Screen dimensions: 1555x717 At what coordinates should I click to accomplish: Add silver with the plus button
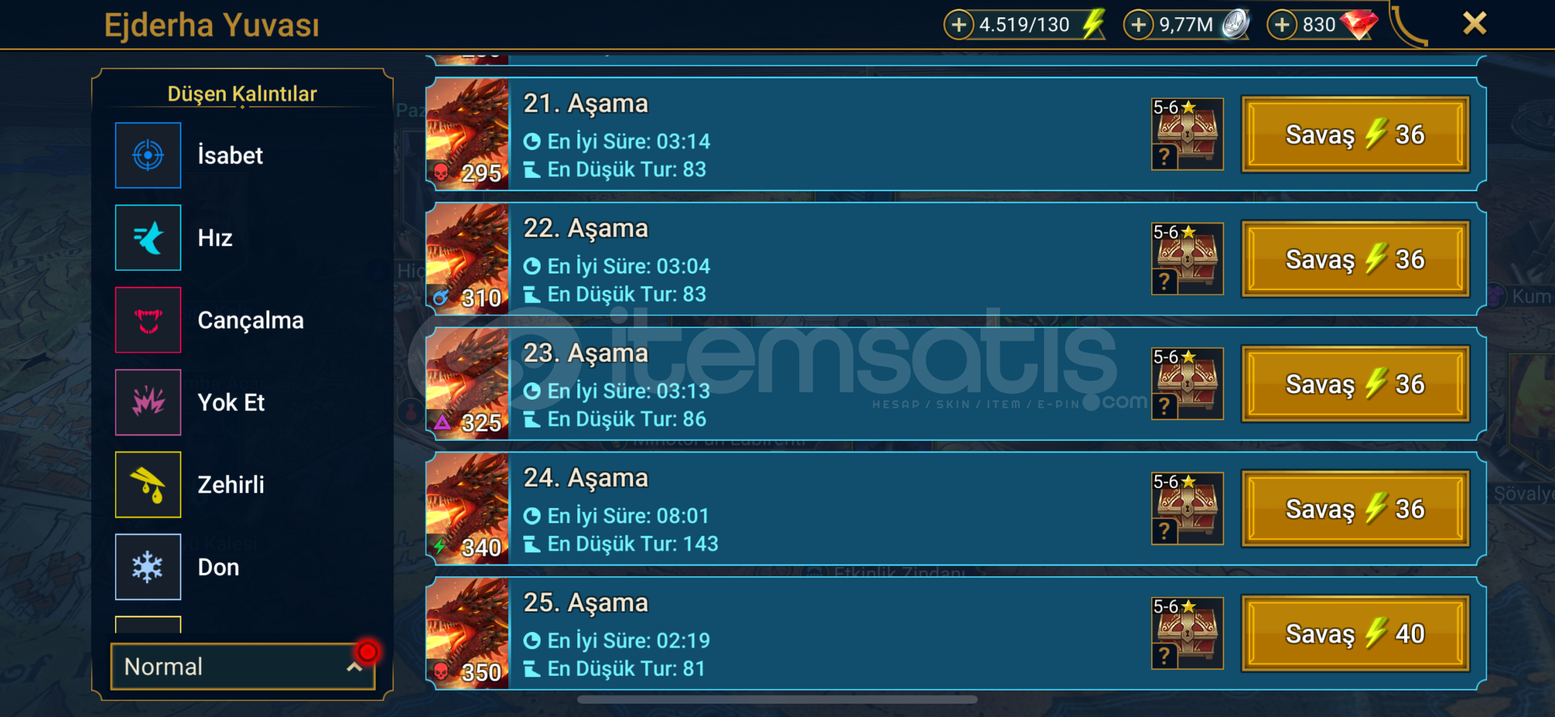[1138, 25]
